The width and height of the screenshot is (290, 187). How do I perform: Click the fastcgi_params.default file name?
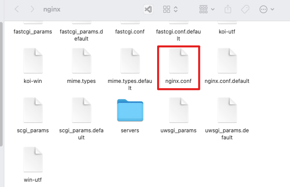[81, 35]
